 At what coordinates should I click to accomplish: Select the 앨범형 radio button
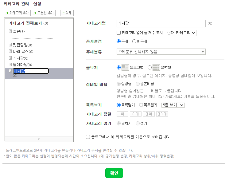point(149,68)
